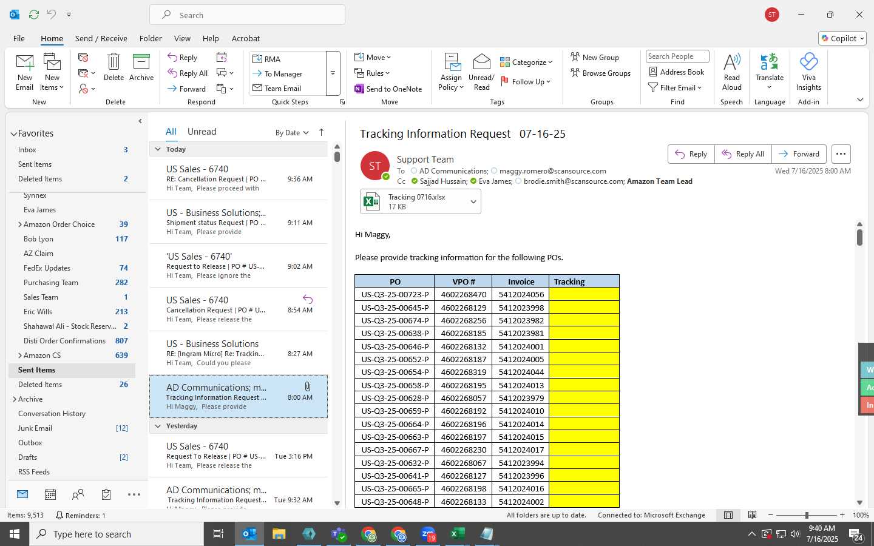Open the Categorize dropdown
This screenshot has height=546, width=874.
[x=526, y=62]
